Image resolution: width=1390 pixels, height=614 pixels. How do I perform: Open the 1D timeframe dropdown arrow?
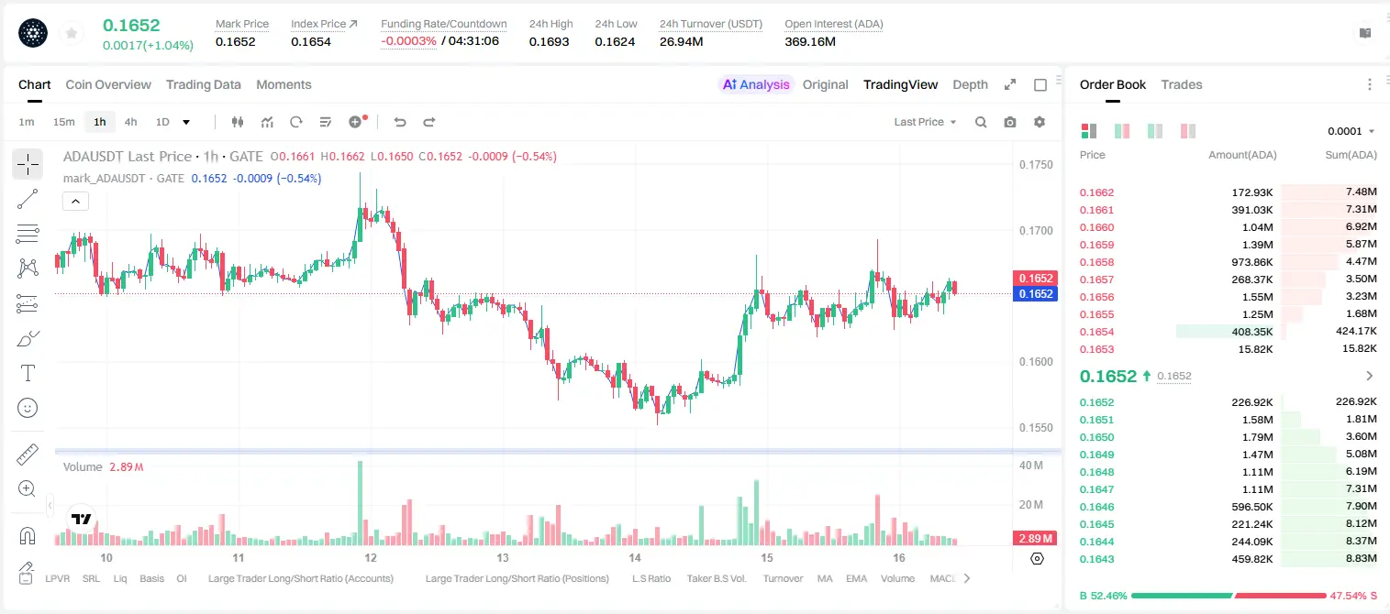click(186, 122)
